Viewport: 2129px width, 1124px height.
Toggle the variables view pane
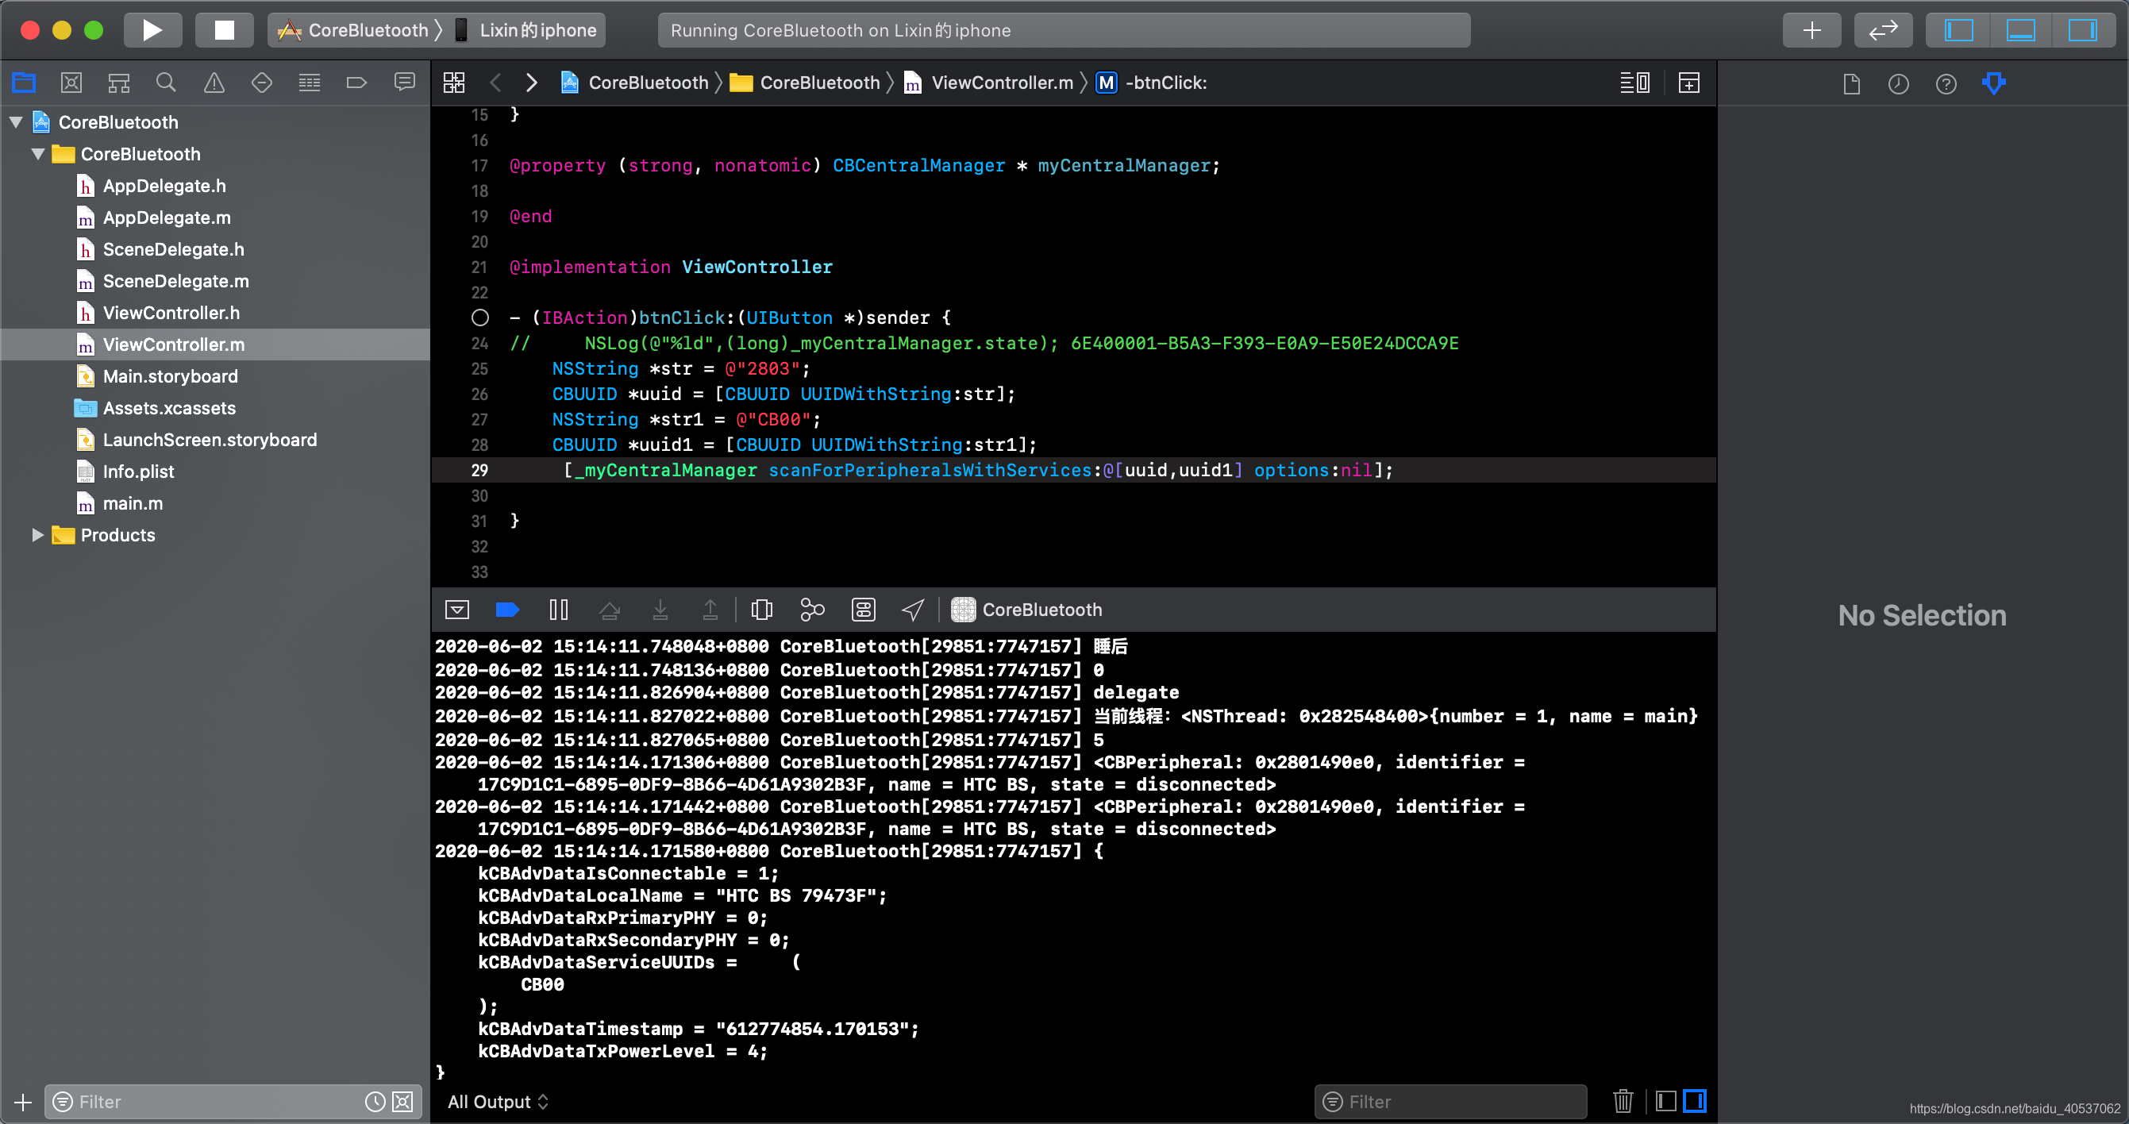pyautogui.click(x=1666, y=1102)
